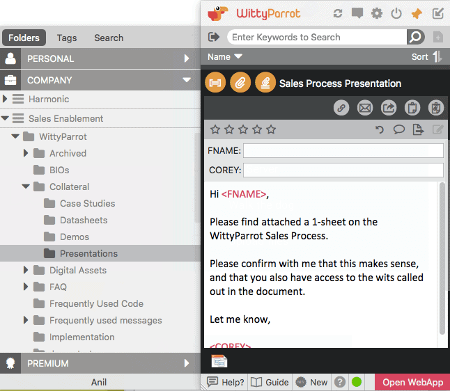The image size is (450, 391).
Task: Click the orange paperclip attachment icon
Action: tap(240, 83)
